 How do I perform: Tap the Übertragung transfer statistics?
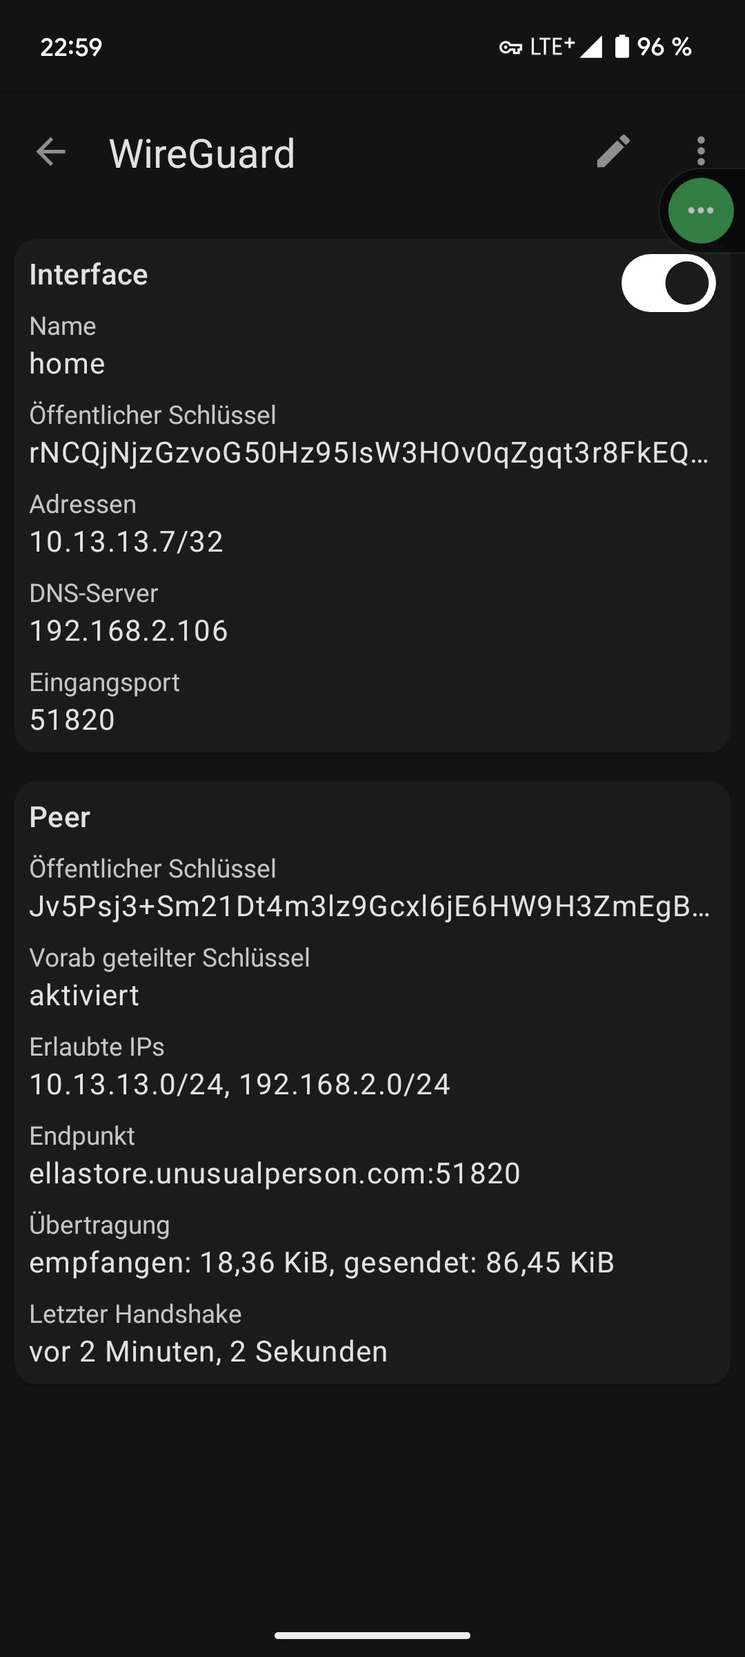click(x=321, y=1263)
